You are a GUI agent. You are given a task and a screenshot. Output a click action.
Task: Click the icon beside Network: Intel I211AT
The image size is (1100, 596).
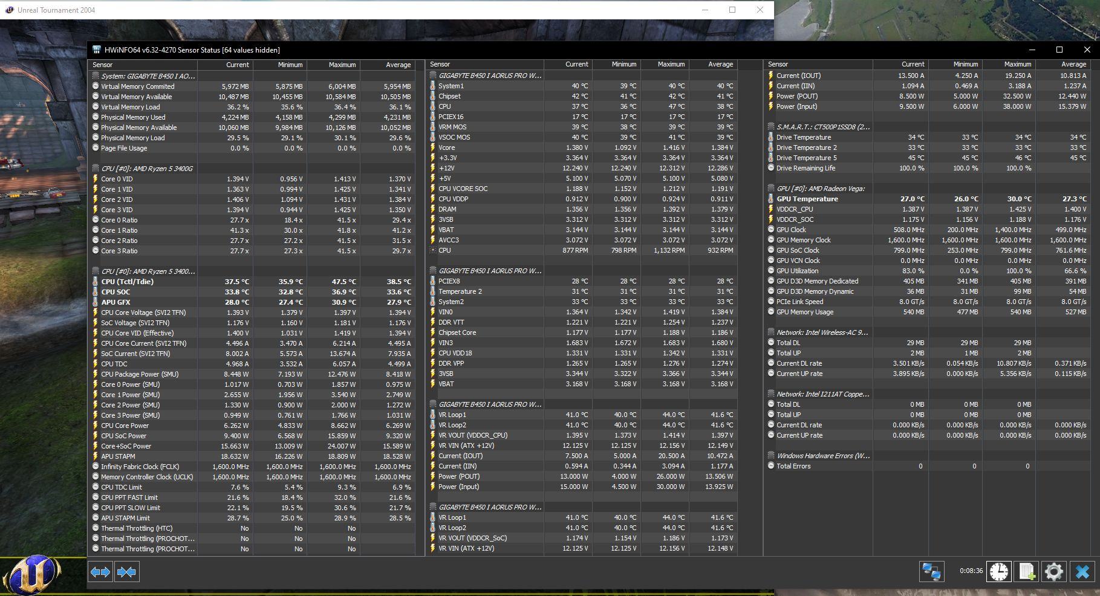[771, 394]
